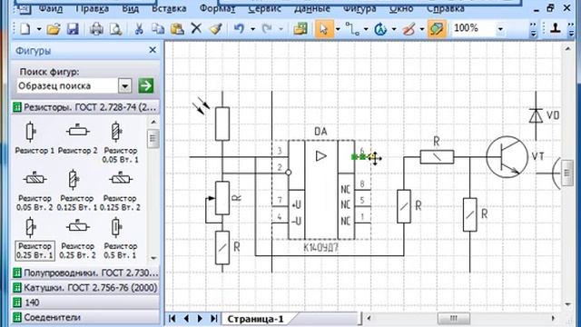This screenshot has width=581, height=327.
Task: Click the Paste clipboard icon
Action: click(x=177, y=28)
